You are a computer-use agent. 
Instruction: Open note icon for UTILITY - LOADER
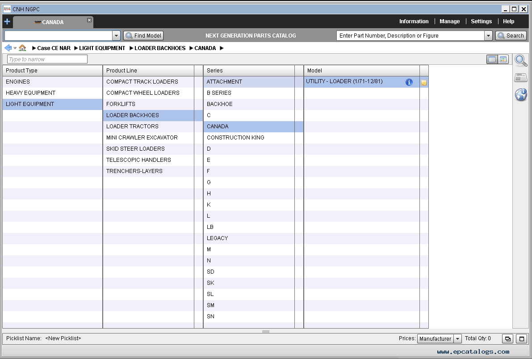tap(424, 83)
